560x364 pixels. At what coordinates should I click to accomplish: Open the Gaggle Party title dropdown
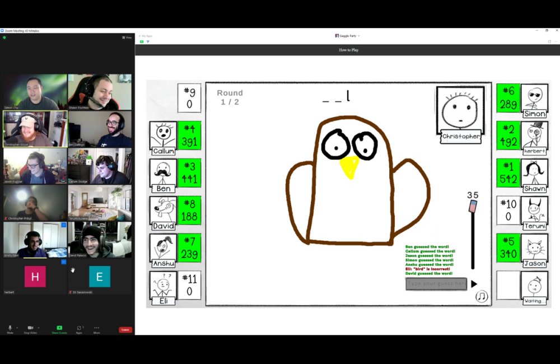click(348, 36)
